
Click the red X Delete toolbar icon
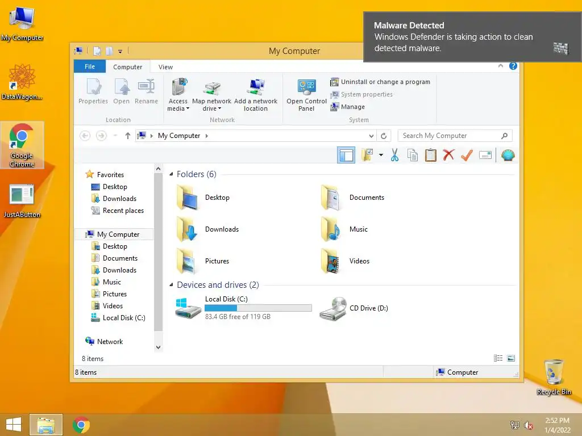[448, 155]
